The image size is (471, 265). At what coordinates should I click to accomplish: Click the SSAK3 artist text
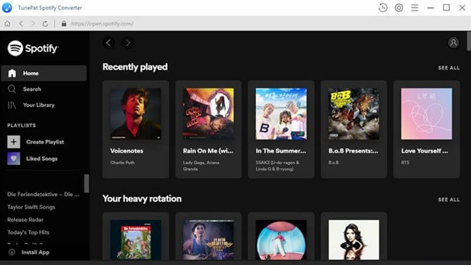click(277, 165)
